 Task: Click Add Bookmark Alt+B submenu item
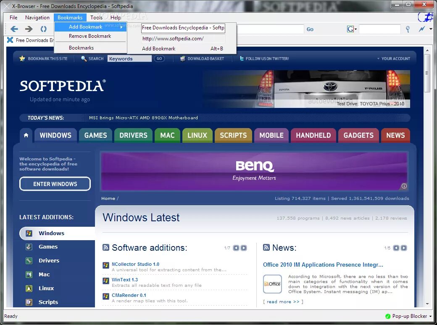pyautogui.click(x=182, y=49)
